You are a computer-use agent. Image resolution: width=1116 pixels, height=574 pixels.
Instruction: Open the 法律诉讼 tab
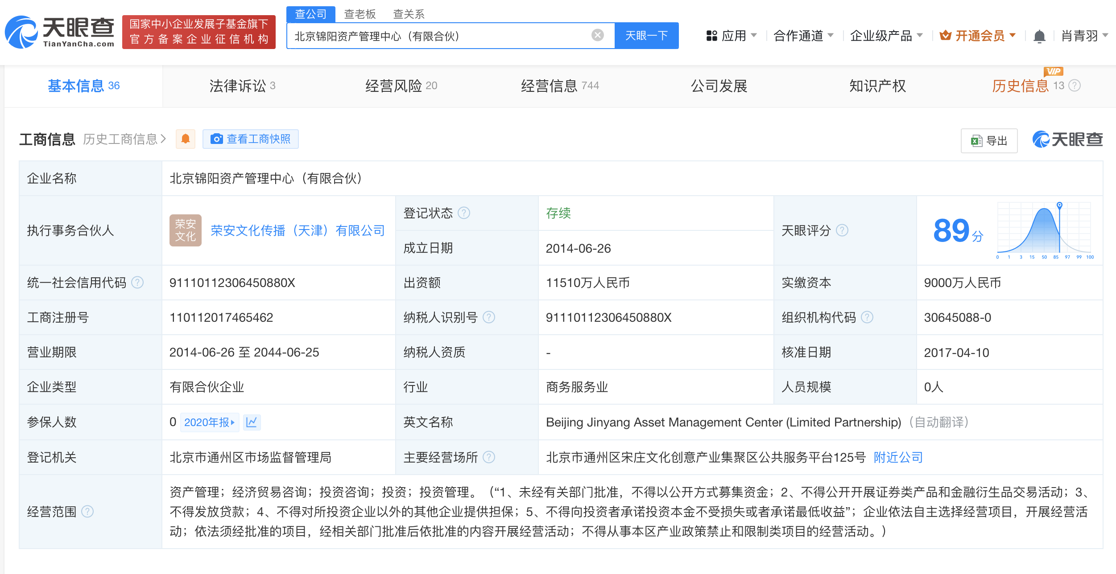(x=242, y=86)
